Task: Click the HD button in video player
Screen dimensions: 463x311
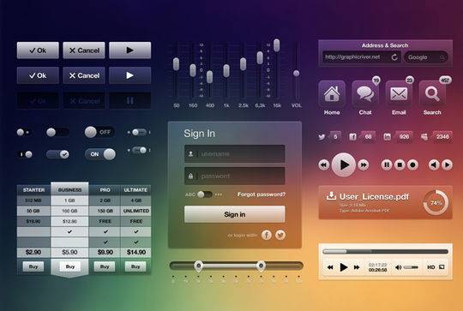Action: coord(430,267)
